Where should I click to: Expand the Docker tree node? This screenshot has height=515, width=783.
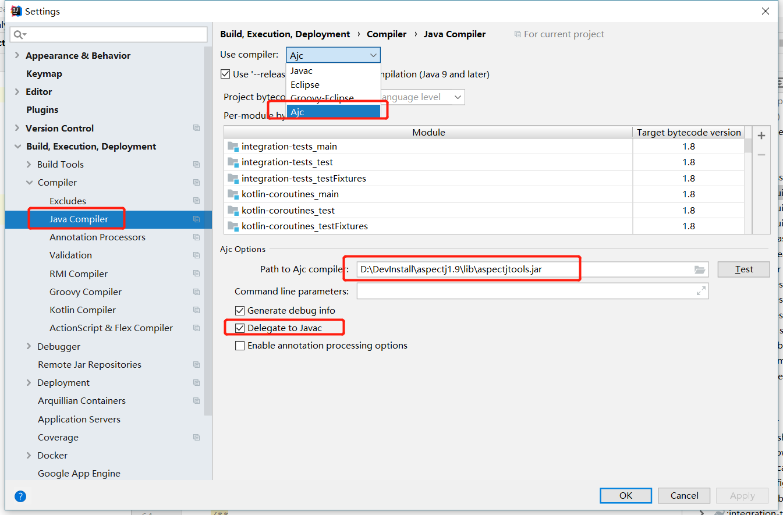(29, 456)
